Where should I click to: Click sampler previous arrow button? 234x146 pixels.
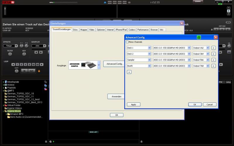coord(36,52)
